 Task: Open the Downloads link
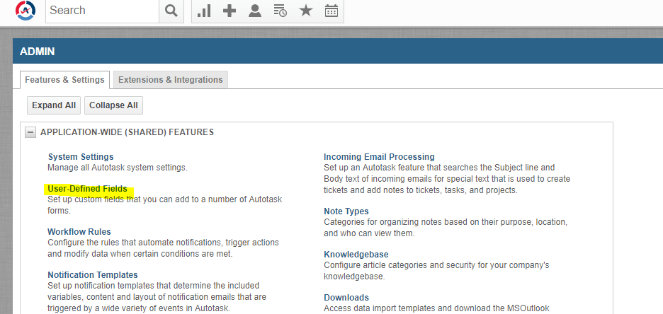(346, 298)
